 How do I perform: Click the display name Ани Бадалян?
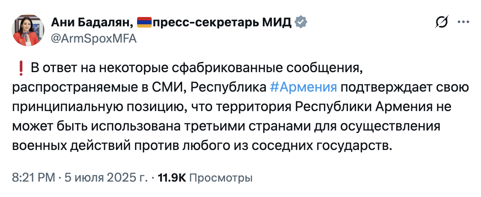(x=91, y=22)
